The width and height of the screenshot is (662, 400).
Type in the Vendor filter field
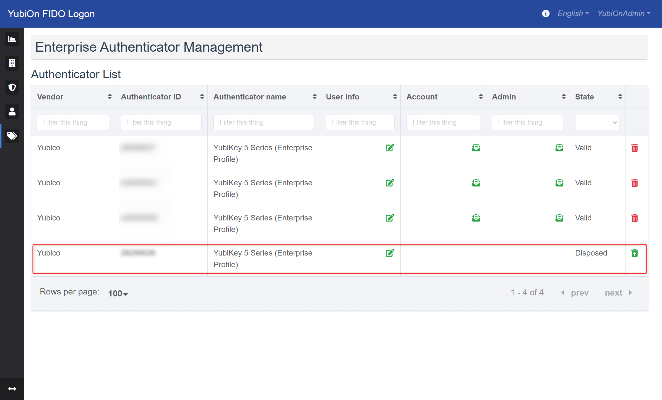click(x=73, y=122)
